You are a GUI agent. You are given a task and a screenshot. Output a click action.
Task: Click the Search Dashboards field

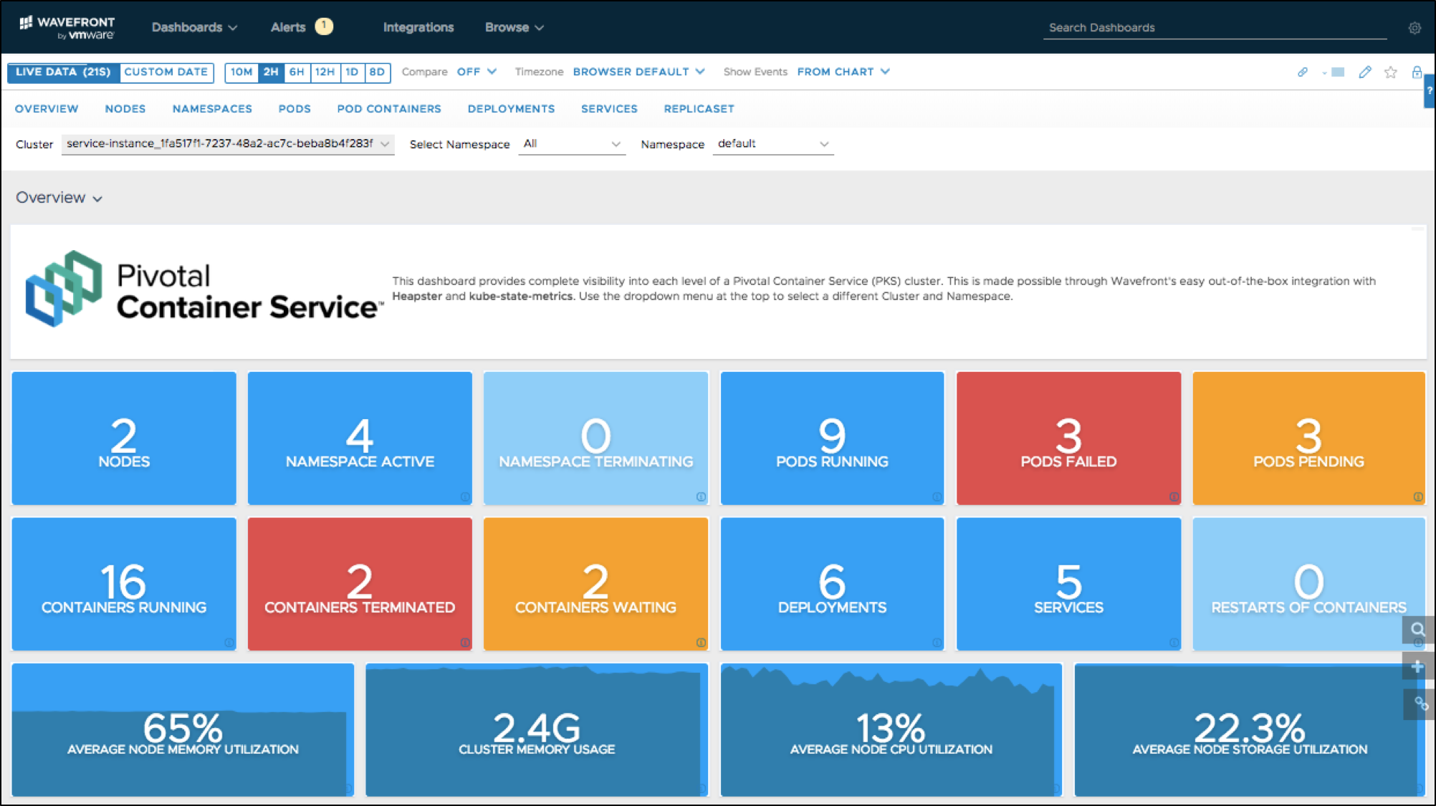pos(1215,28)
